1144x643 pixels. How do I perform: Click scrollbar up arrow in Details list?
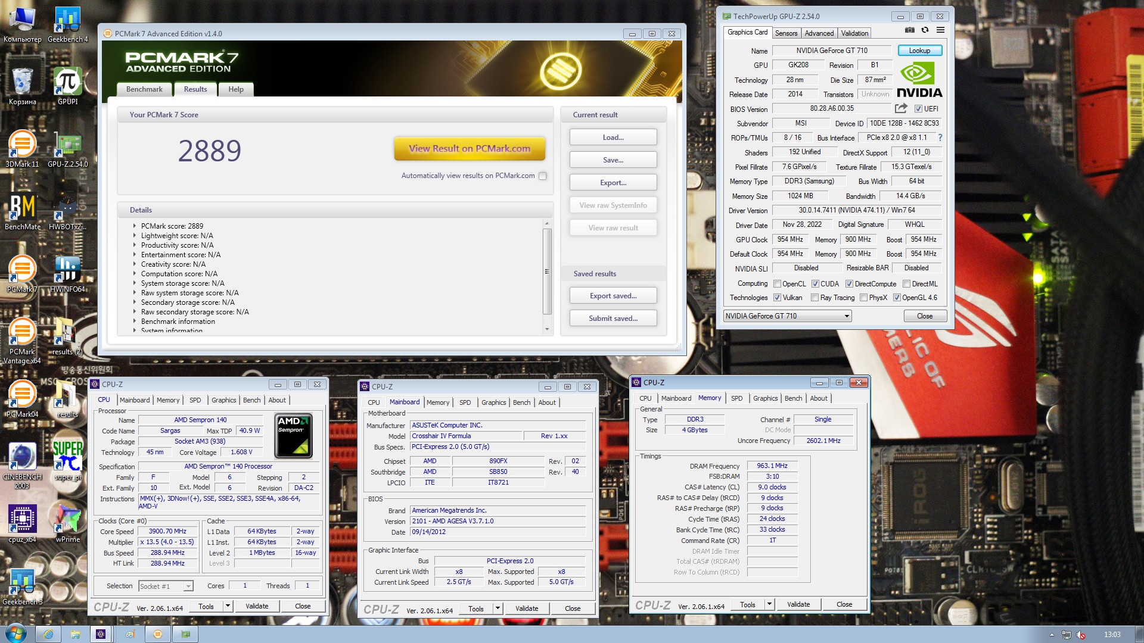[547, 223]
